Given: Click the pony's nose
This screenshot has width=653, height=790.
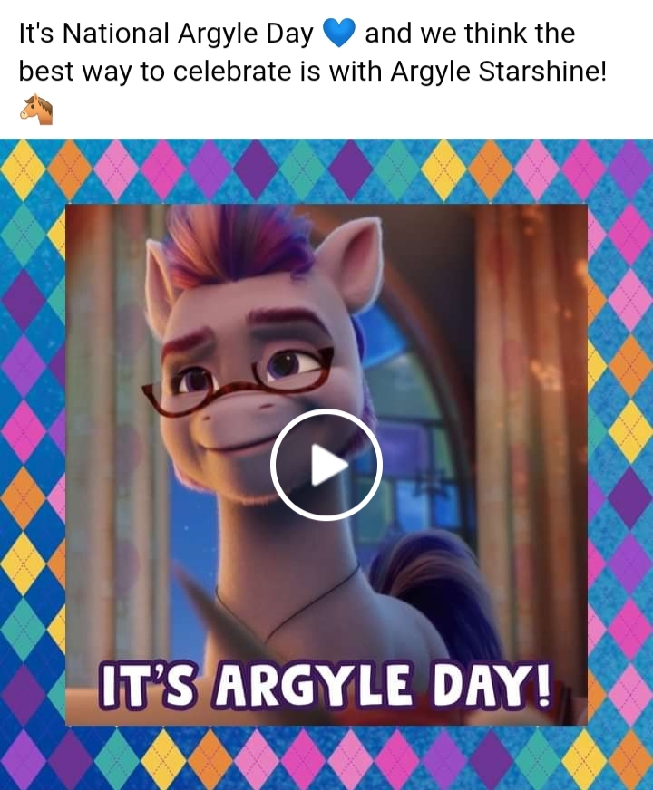Looking at the screenshot, I should pyautogui.click(x=236, y=414).
